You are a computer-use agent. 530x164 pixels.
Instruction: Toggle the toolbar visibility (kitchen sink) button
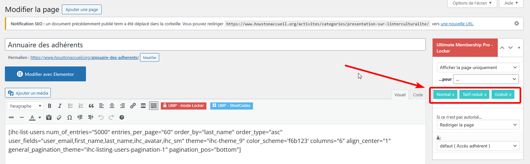[x=154, y=106]
